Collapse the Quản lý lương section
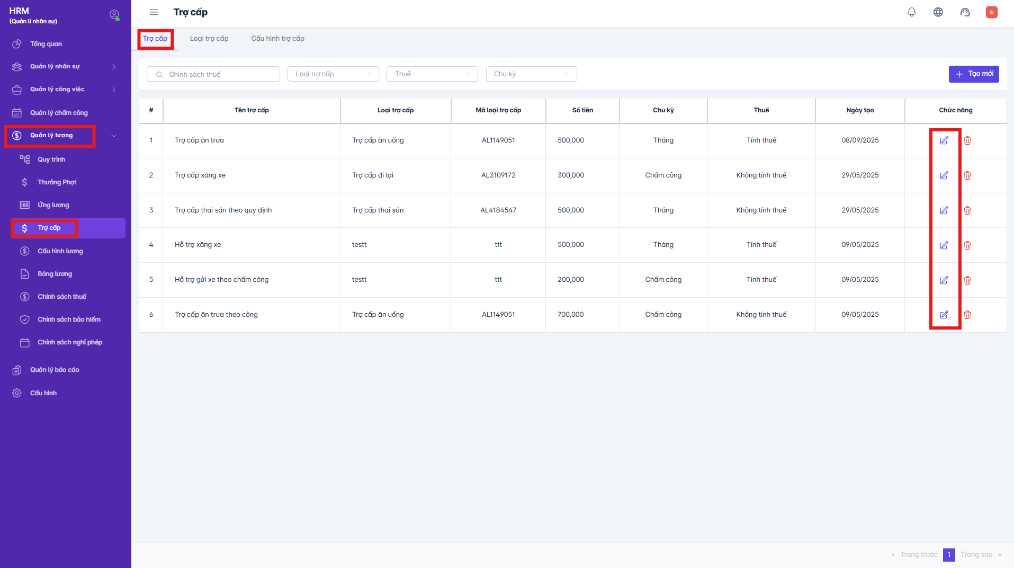The image size is (1014, 568). [x=114, y=136]
